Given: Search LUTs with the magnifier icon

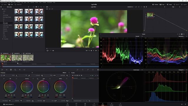Looking at the screenshot, I should [x=41, y=7].
